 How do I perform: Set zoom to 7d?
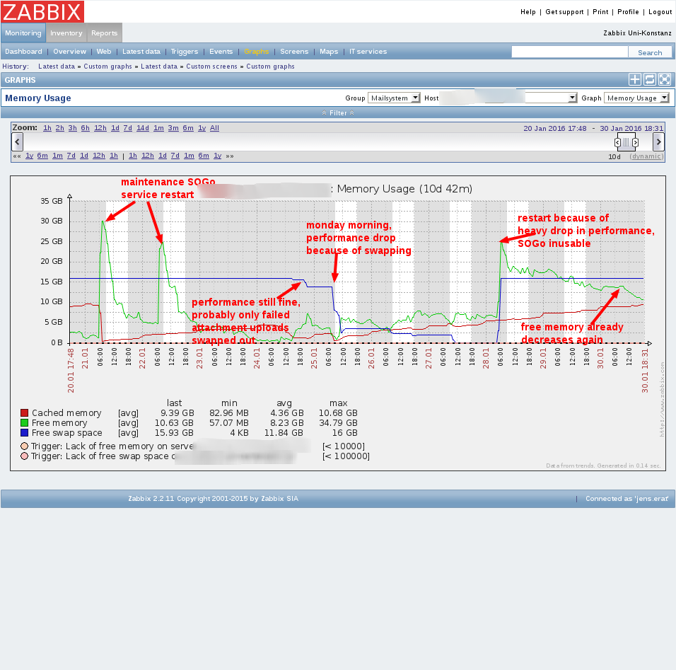pos(127,128)
